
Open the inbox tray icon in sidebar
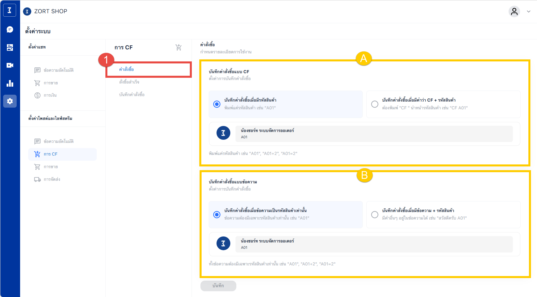[10, 47]
